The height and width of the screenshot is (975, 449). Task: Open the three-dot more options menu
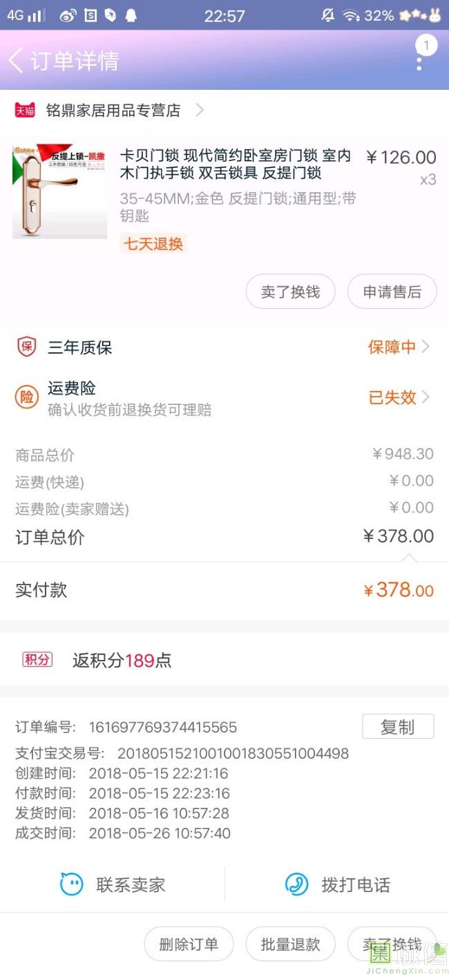[419, 63]
